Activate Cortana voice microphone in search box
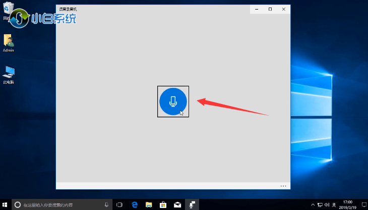The height and width of the screenshot is (210, 368). point(106,205)
